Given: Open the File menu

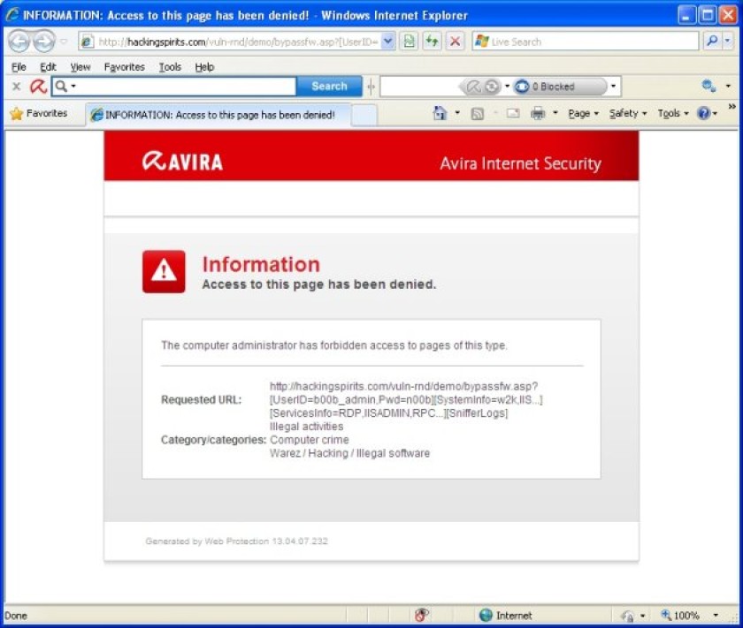Looking at the screenshot, I should coord(19,67).
